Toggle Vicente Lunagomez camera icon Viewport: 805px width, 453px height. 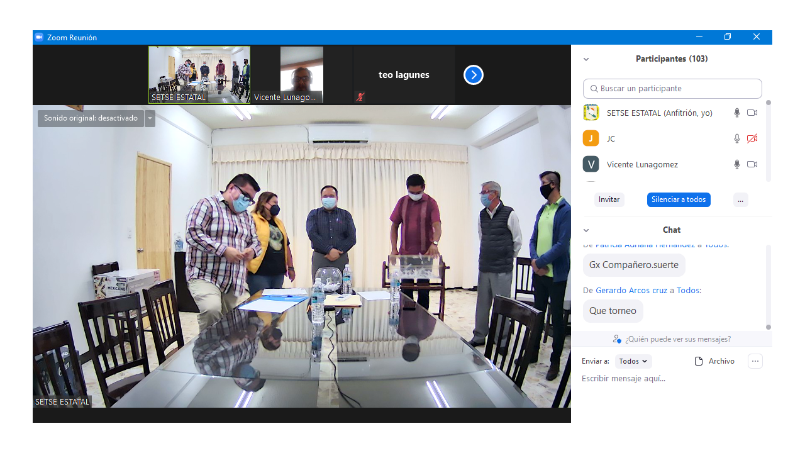click(x=752, y=164)
